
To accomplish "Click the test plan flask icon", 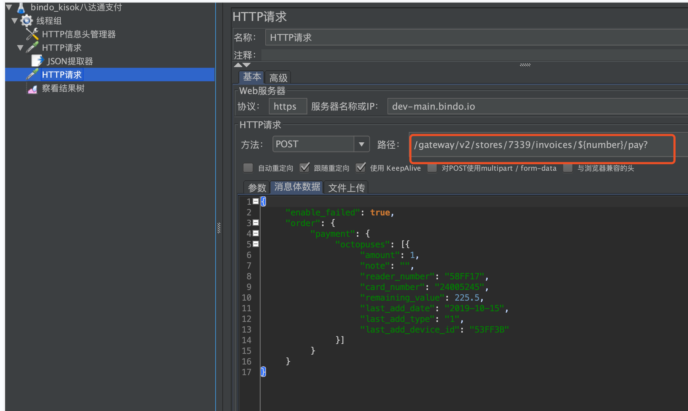I will (21, 7).
